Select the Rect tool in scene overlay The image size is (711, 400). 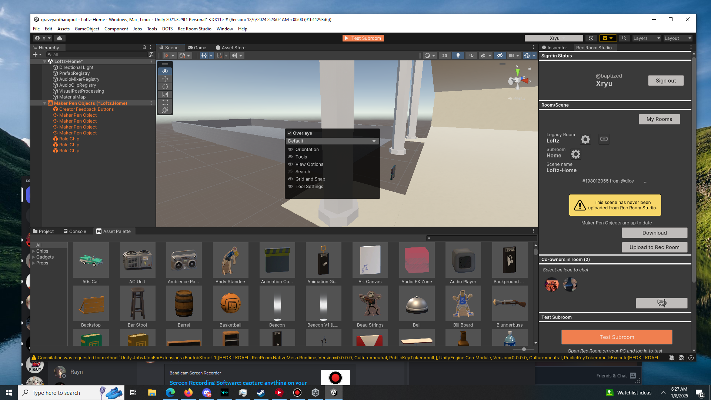tap(165, 102)
